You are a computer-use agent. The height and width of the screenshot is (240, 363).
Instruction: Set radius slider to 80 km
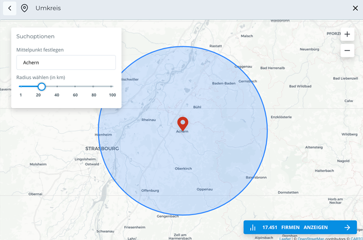pyautogui.click(x=94, y=86)
